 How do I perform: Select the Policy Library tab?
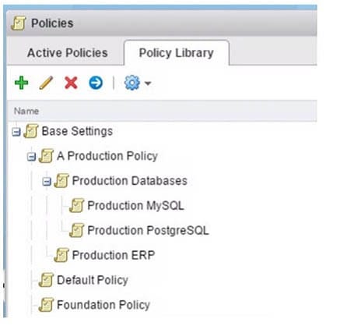tap(177, 53)
